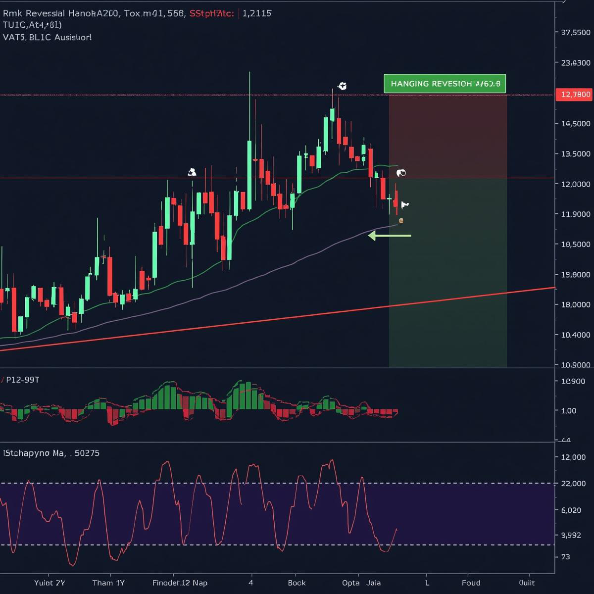Click the leftmost white marker above the horizontal line

tap(192, 172)
